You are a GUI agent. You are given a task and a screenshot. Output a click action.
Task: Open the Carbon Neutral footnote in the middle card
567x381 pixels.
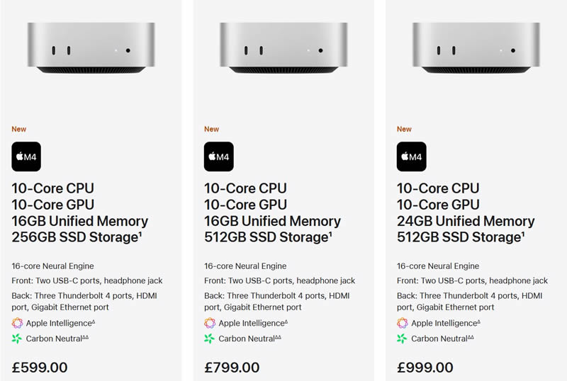(x=278, y=336)
